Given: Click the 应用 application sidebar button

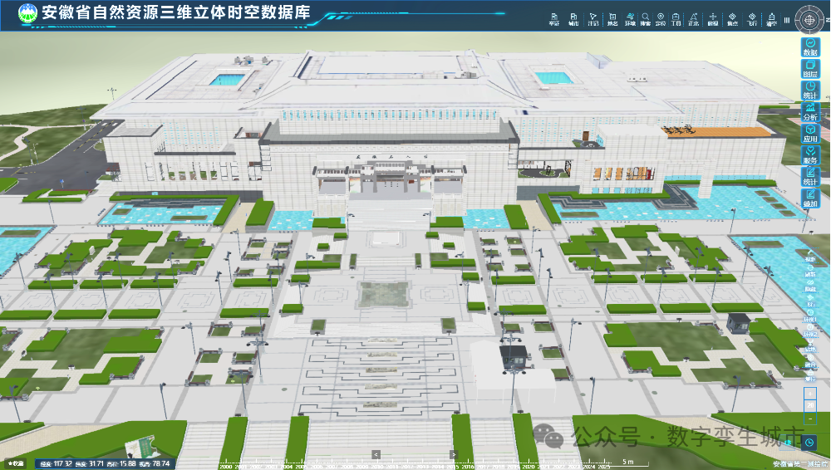Looking at the screenshot, I should tap(810, 133).
